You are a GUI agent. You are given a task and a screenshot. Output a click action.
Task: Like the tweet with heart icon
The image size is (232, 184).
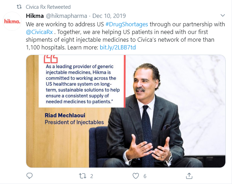pyautogui.click(x=135, y=176)
